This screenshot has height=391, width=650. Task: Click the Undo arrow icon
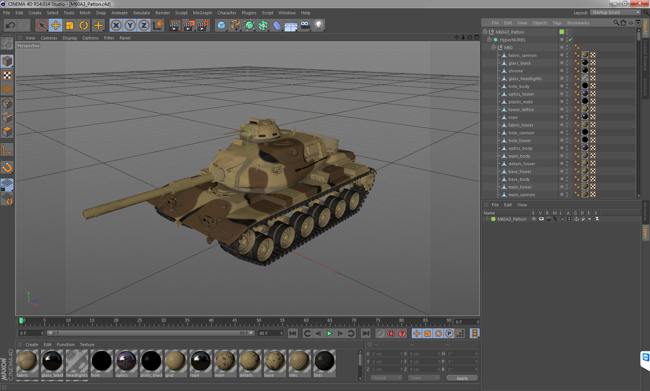(10, 26)
